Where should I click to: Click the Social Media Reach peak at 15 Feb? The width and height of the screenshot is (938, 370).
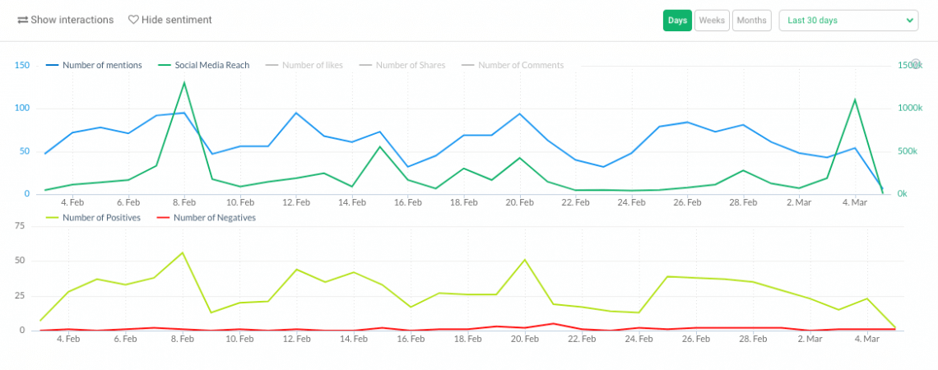pos(379,146)
